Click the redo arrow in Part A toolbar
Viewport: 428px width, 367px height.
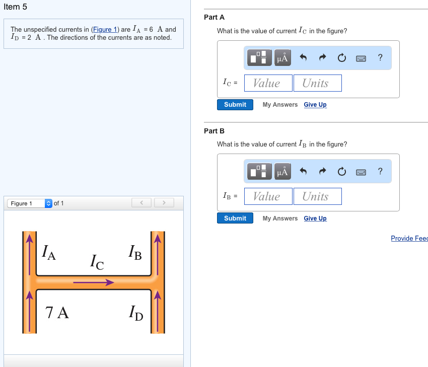coord(322,57)
